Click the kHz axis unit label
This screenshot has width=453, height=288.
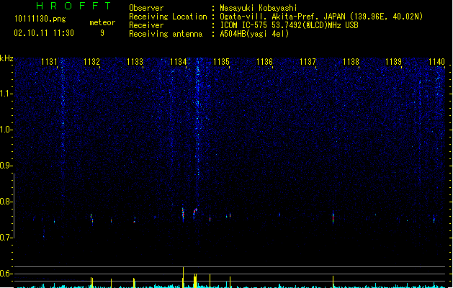click(6, 58)
